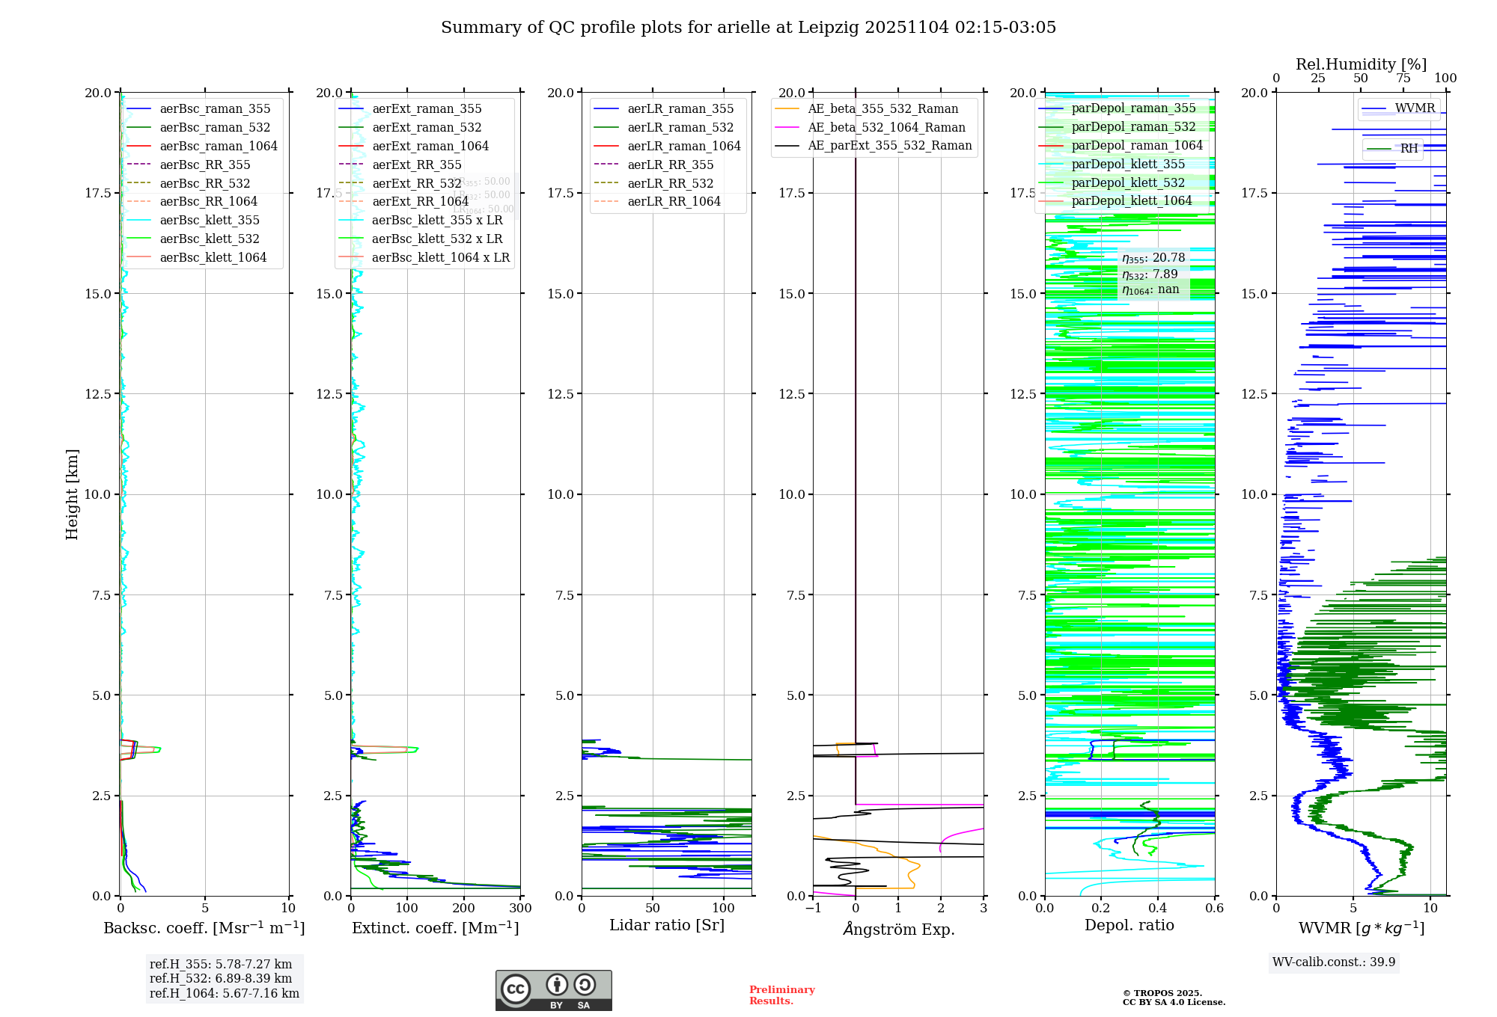
Task: Select the AE_beta_532_1064_Raman legend entry
Action: click(x=886, y=128)
